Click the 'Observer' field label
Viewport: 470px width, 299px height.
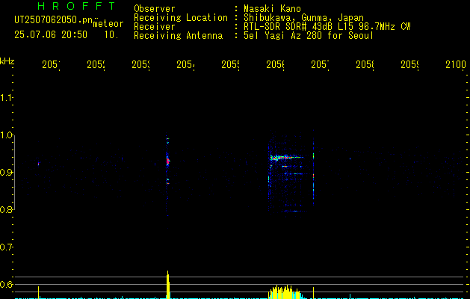point(155,9)
